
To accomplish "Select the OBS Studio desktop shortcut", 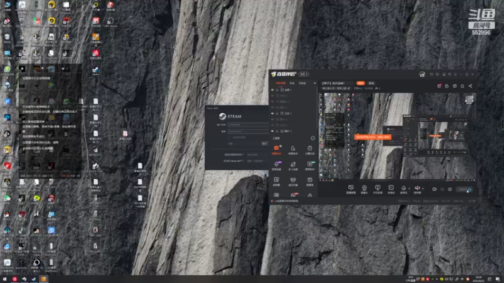I will click(110, 23).
